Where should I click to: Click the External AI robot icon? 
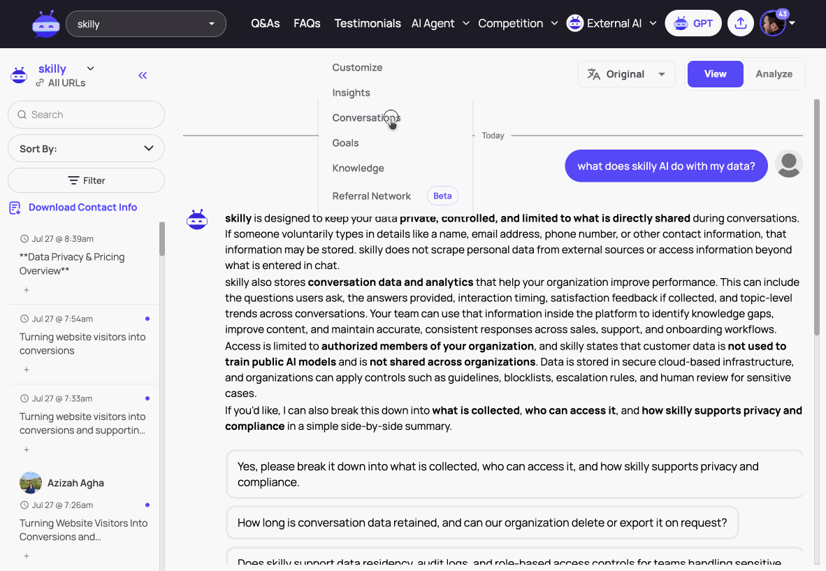click(x=574, y=24)
